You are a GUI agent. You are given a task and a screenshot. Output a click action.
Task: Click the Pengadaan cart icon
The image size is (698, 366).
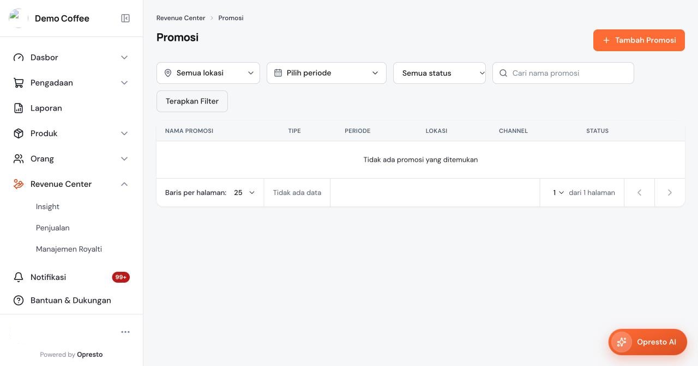pos(19,83)
